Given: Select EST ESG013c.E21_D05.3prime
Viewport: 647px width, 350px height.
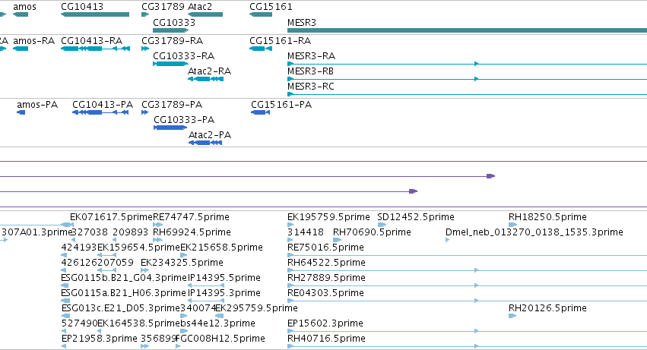Looking at the screenshot, I should coord(65,316).
